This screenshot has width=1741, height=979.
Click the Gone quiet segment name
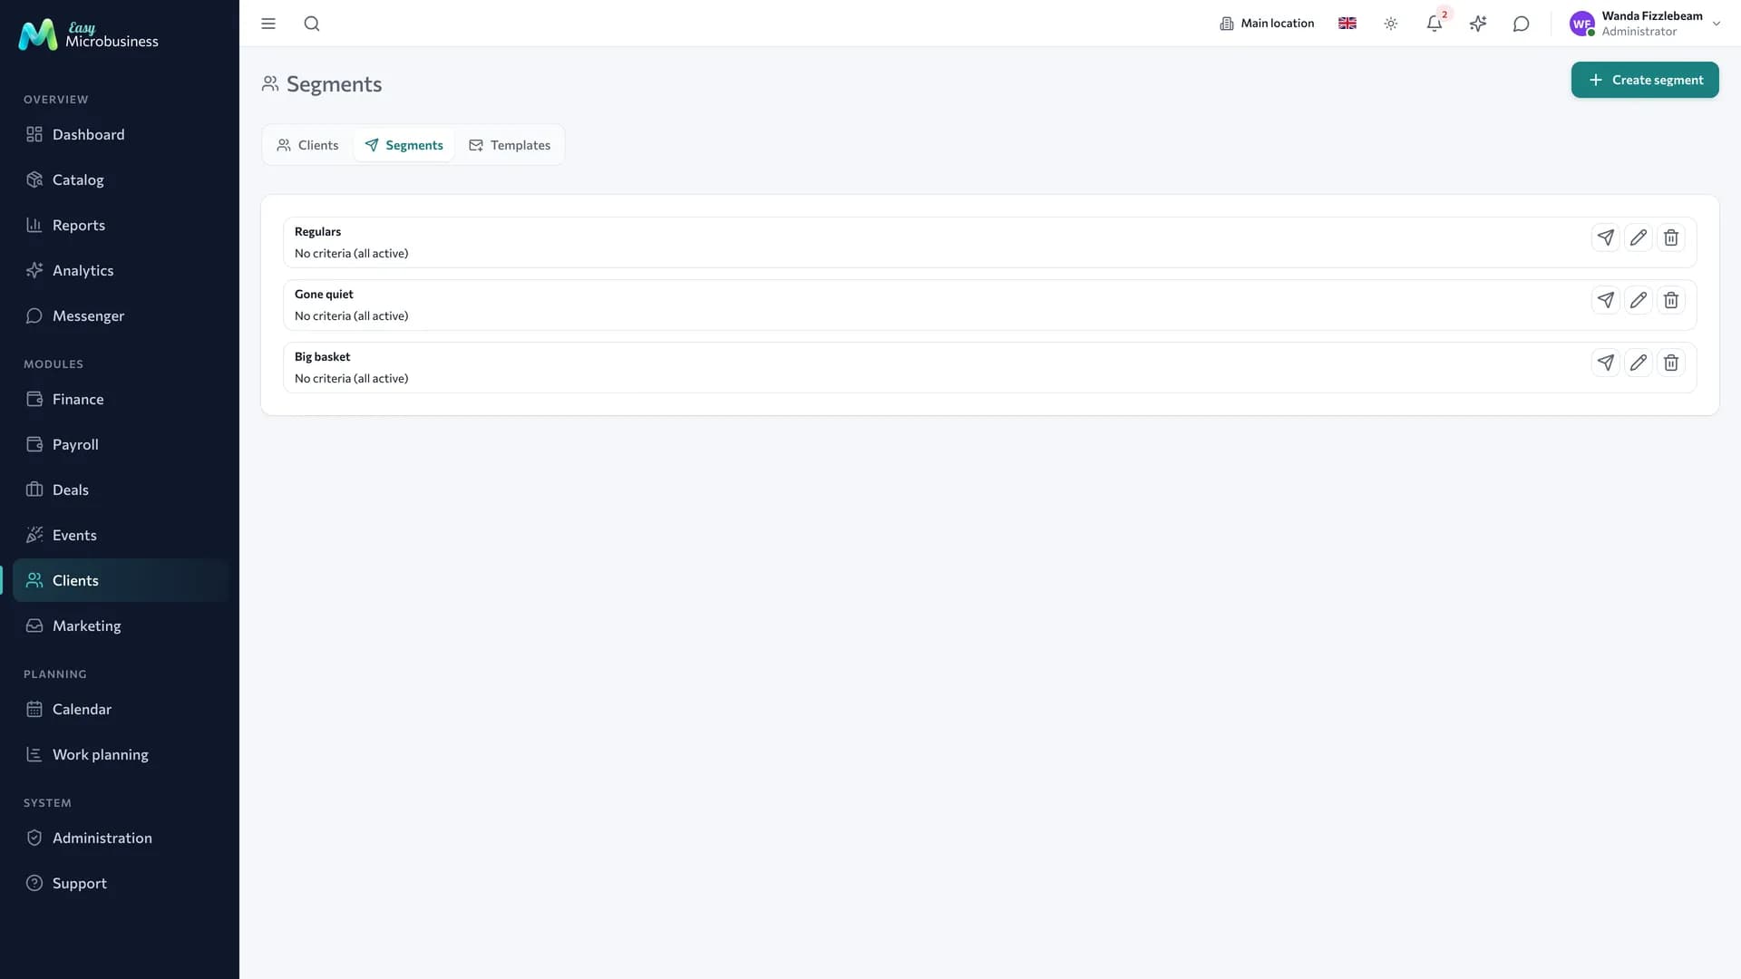tap(324, 295)
